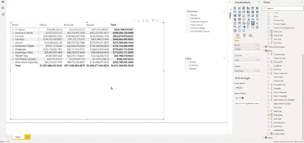Collapse the Visualizations pane
Screen dimensions: 304x143
tap(259, 2)
